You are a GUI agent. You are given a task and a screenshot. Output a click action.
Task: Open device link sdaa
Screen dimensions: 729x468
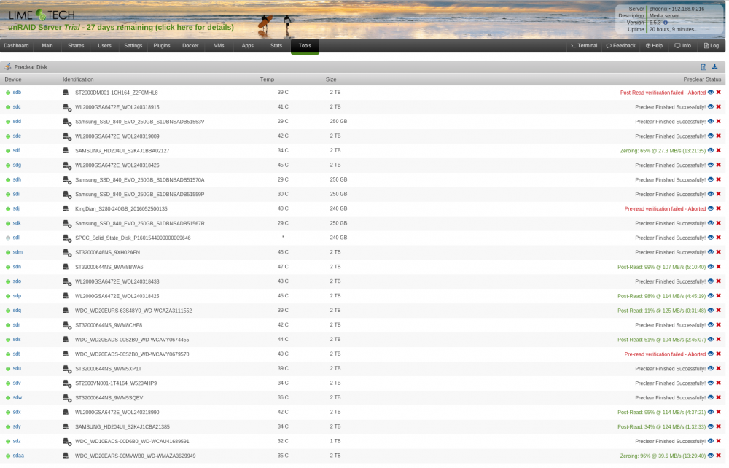click(x=18, y=456)
